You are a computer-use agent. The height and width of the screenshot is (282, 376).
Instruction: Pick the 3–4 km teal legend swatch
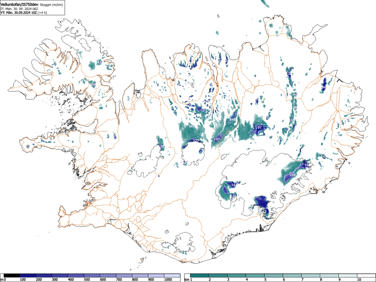[x=236, y=276]
